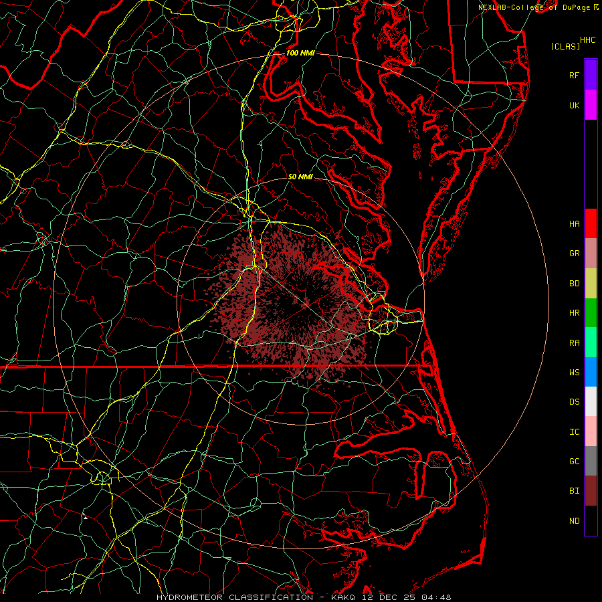This screenshot has height=602, width=602.
Task: Click the BD legend label
Action: pyautogui.click(x=575, y=284)
